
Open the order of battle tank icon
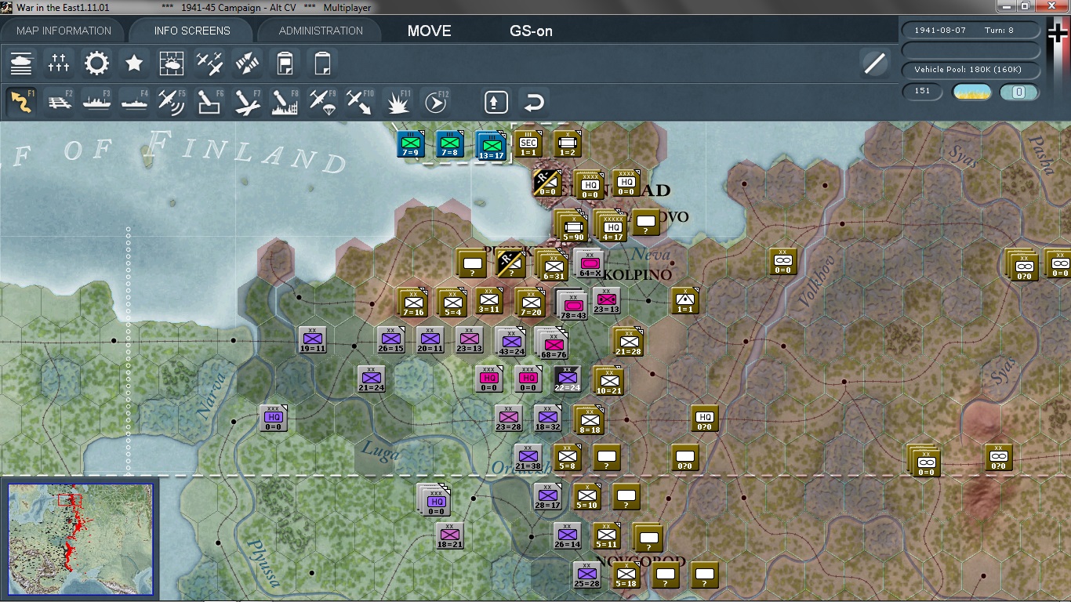click(21, 63)
